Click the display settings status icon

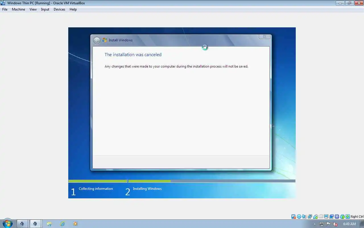pyautogui.click(x=326, y=217)
